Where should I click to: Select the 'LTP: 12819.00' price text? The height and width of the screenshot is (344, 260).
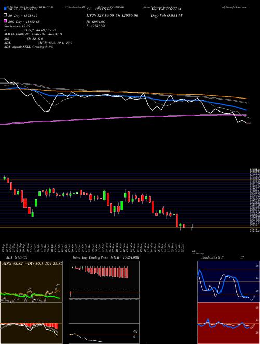tap(99, 15)
